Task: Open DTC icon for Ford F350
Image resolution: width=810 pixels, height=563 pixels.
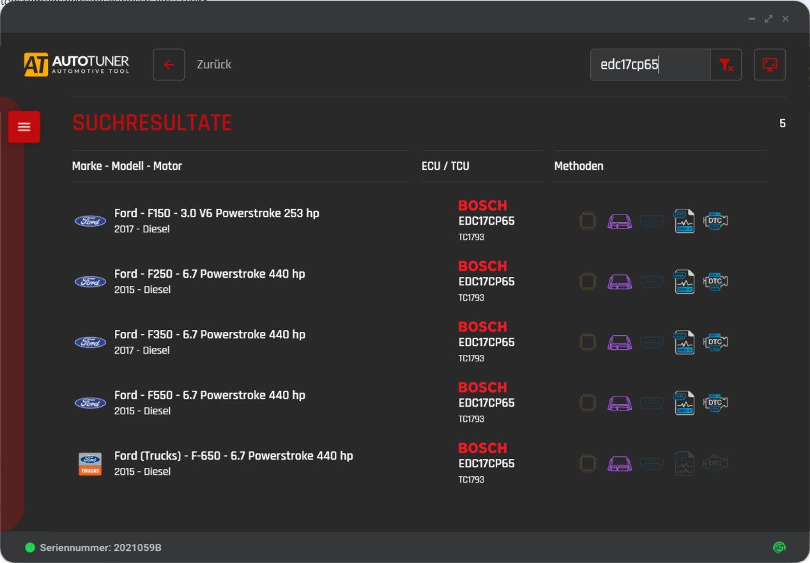Action: 715,342
